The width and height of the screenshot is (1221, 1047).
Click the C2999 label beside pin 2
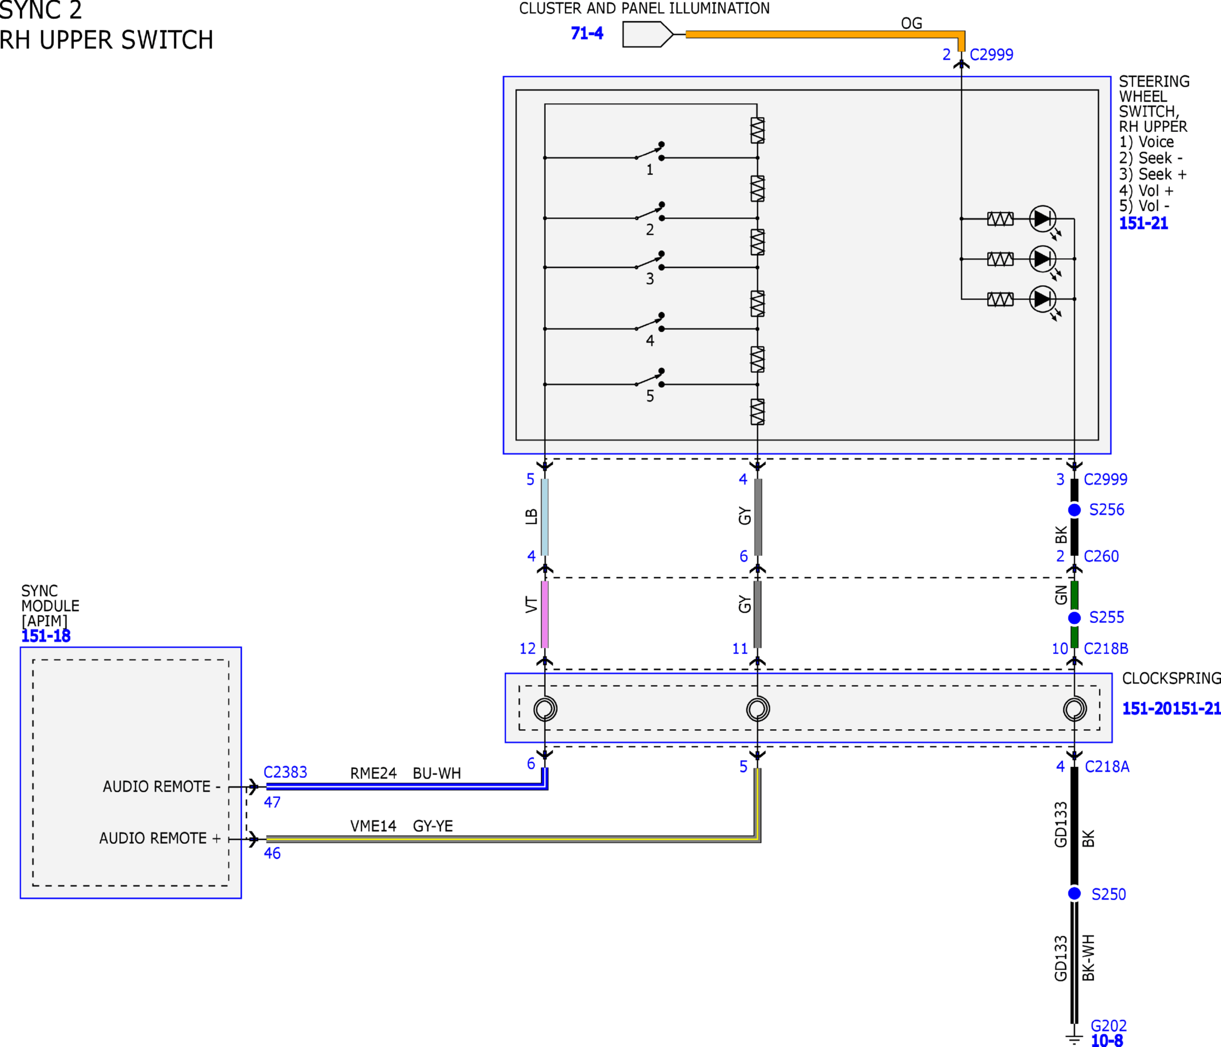click(x=991, y=55)
